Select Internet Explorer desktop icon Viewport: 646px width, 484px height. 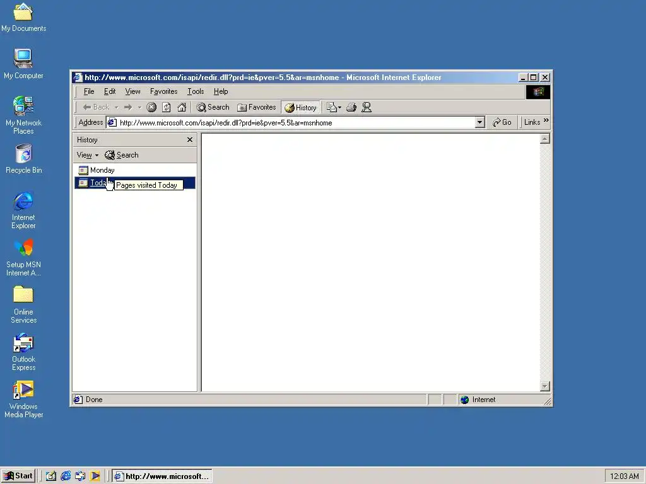pos(23,210)
